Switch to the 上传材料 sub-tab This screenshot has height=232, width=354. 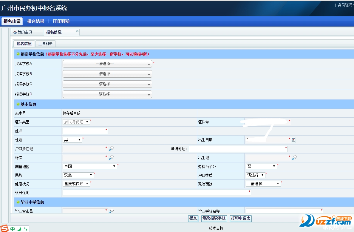45,44
